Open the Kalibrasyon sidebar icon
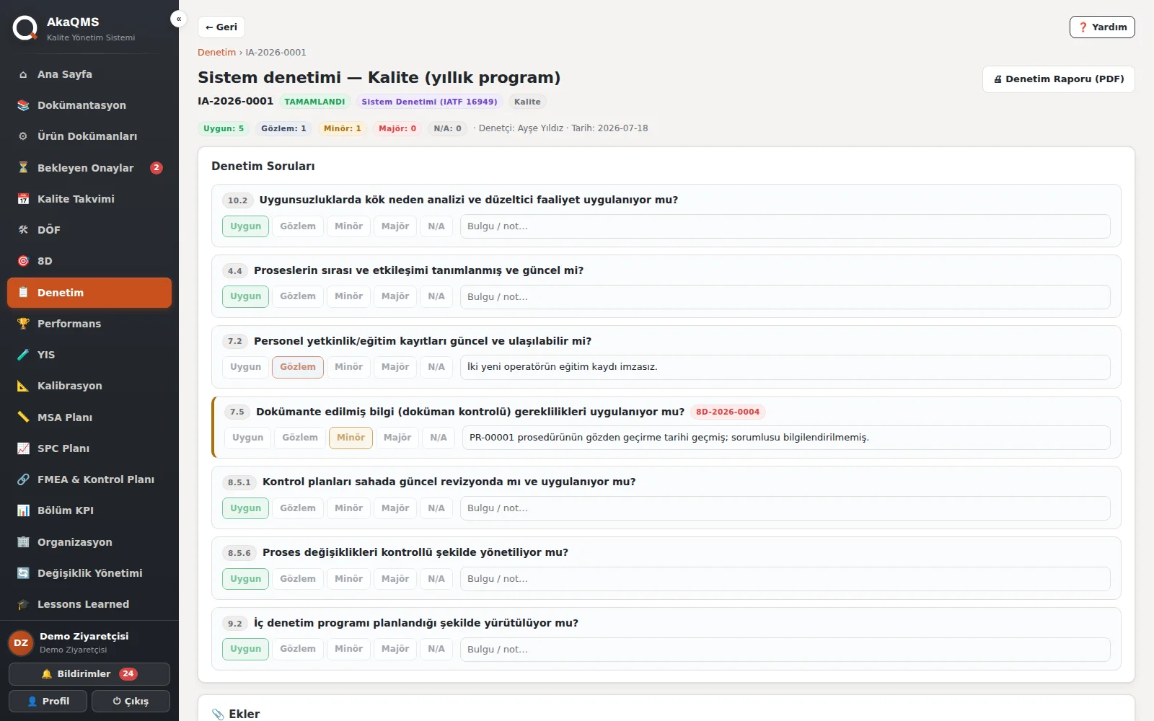The height and width of the screenshot is (721, 1154). click(23, 386)
